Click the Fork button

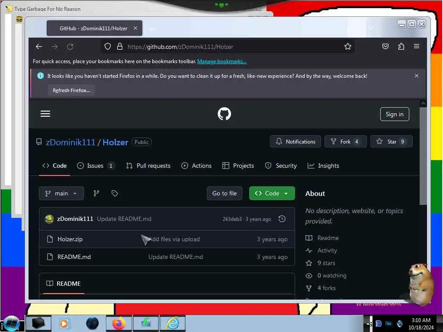[345, 141]
